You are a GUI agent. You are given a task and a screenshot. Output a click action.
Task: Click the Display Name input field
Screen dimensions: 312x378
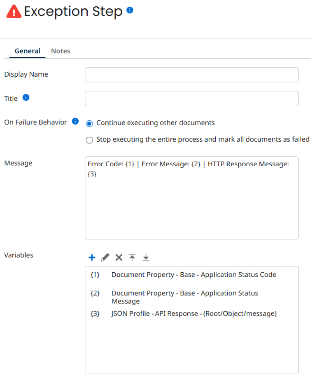coord(191,74)
